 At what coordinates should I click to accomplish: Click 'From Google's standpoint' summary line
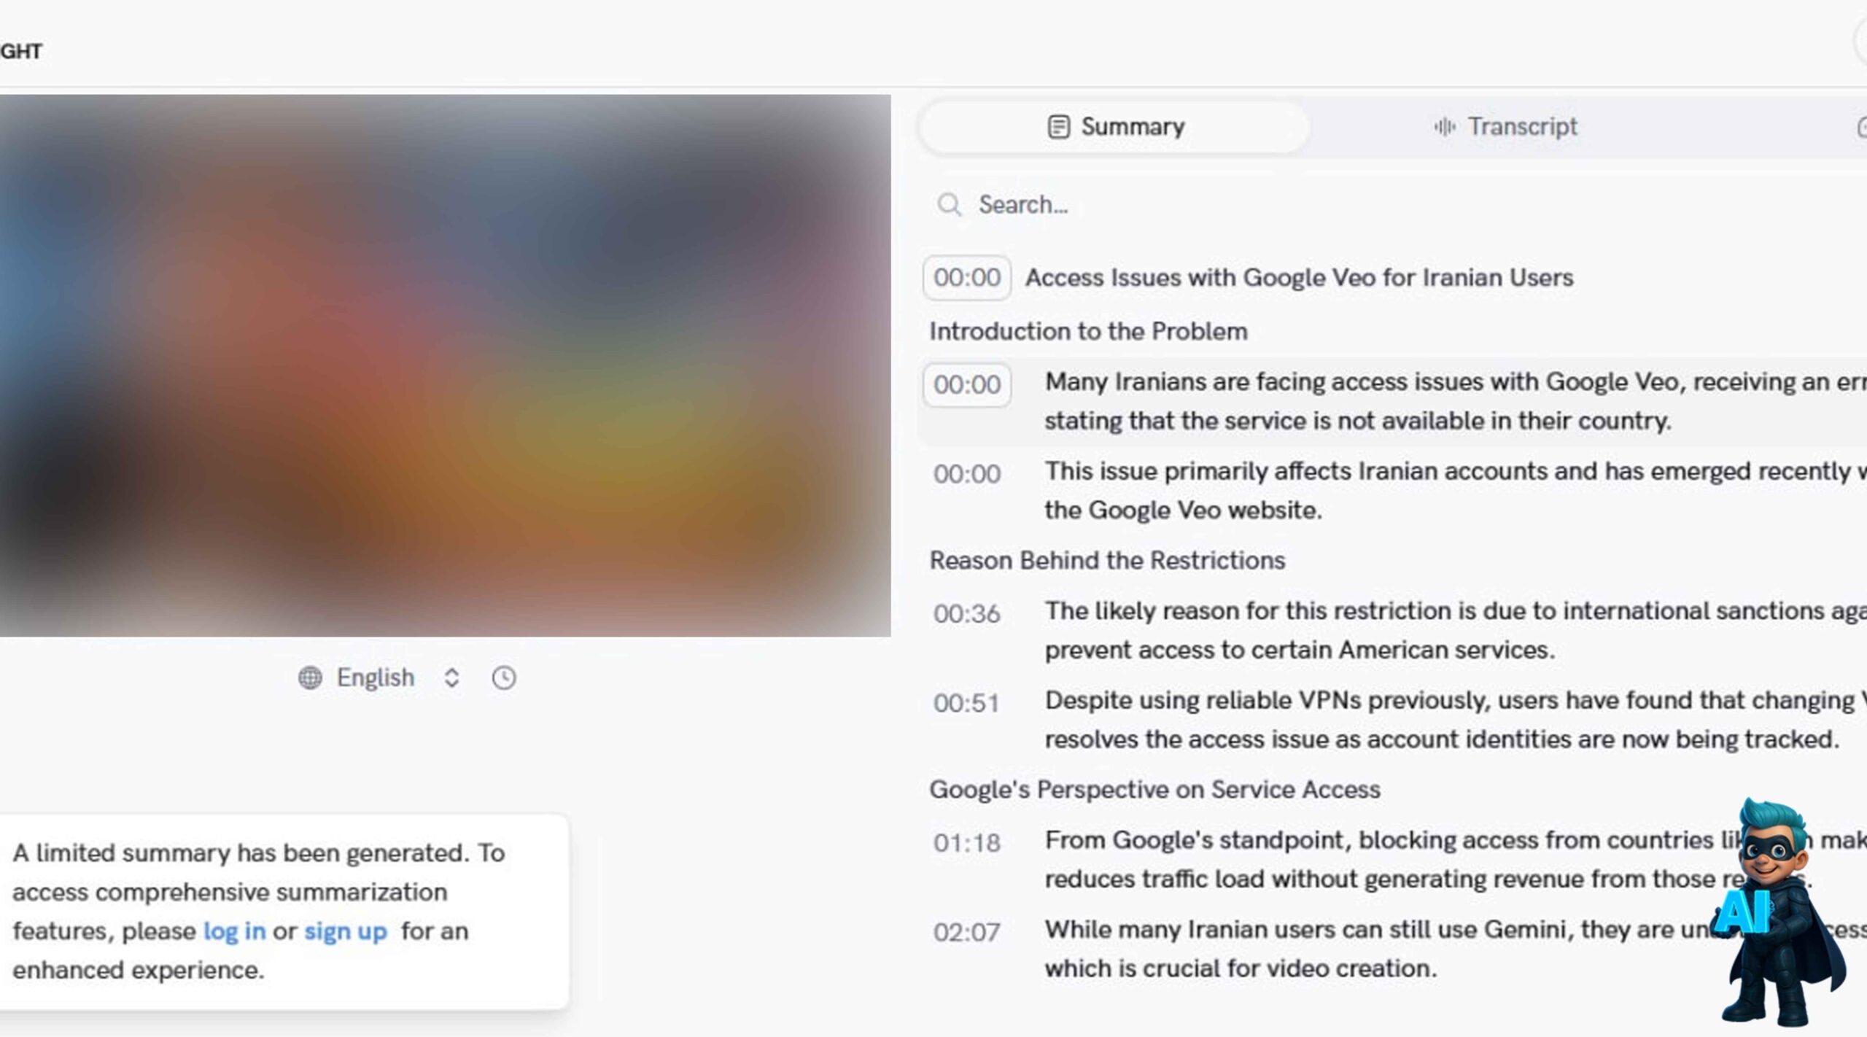[1455, 860]
